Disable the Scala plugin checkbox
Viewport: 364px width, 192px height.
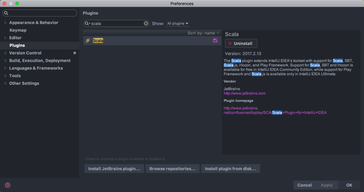pyautogui.click(x=215, y=40)
